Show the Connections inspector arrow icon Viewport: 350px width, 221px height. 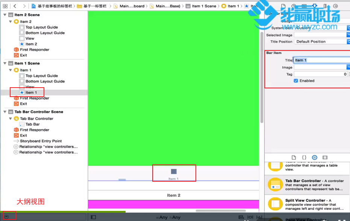pyautogui.click(x=335, y=6)
